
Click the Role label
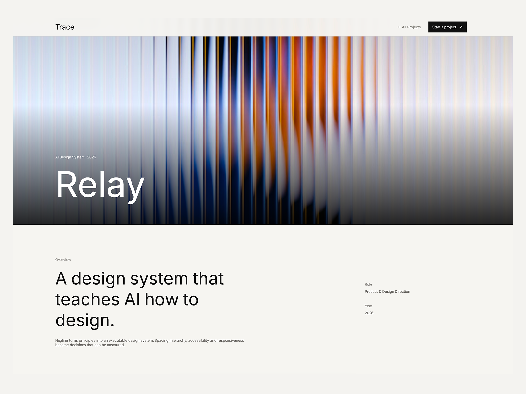pos(368,284)
